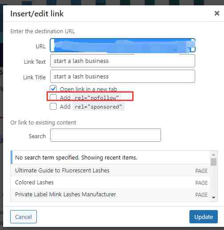This screenshot has height=230, width=224.
Task: Click the "Link Text" field label
Action: click(35, 62)
